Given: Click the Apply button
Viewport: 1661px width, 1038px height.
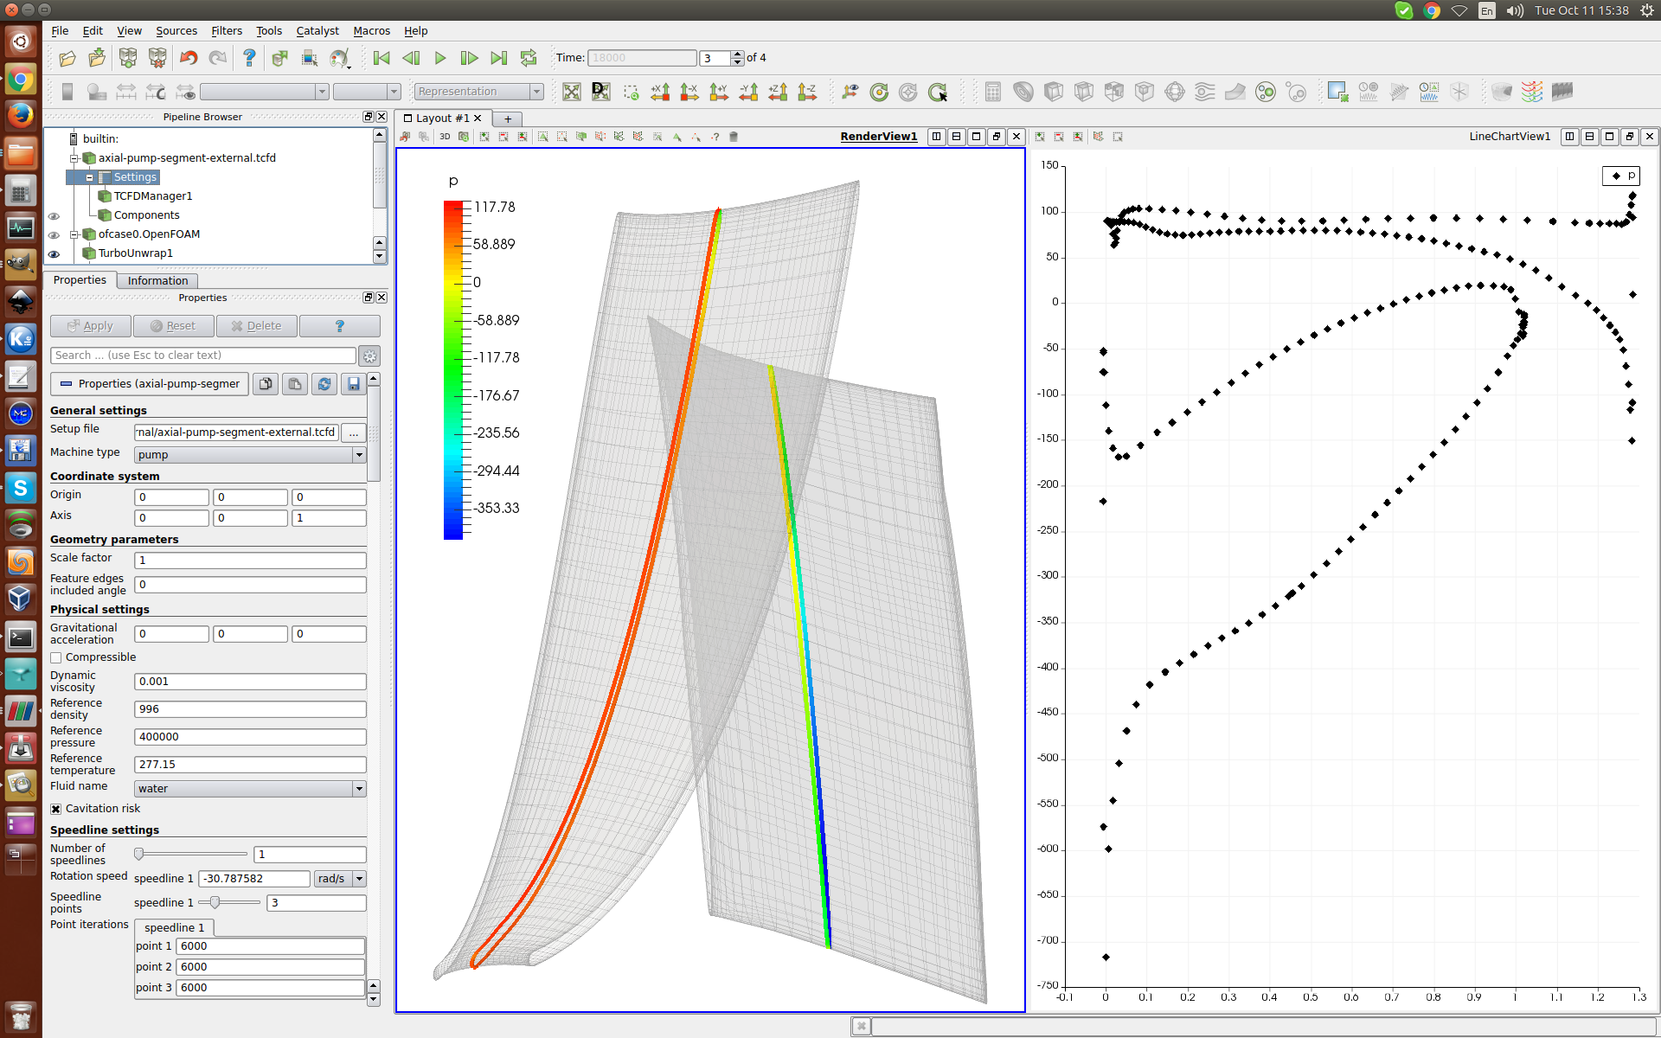Looking at the screenshot, I should pyautogui.click(x=91, y=326).
